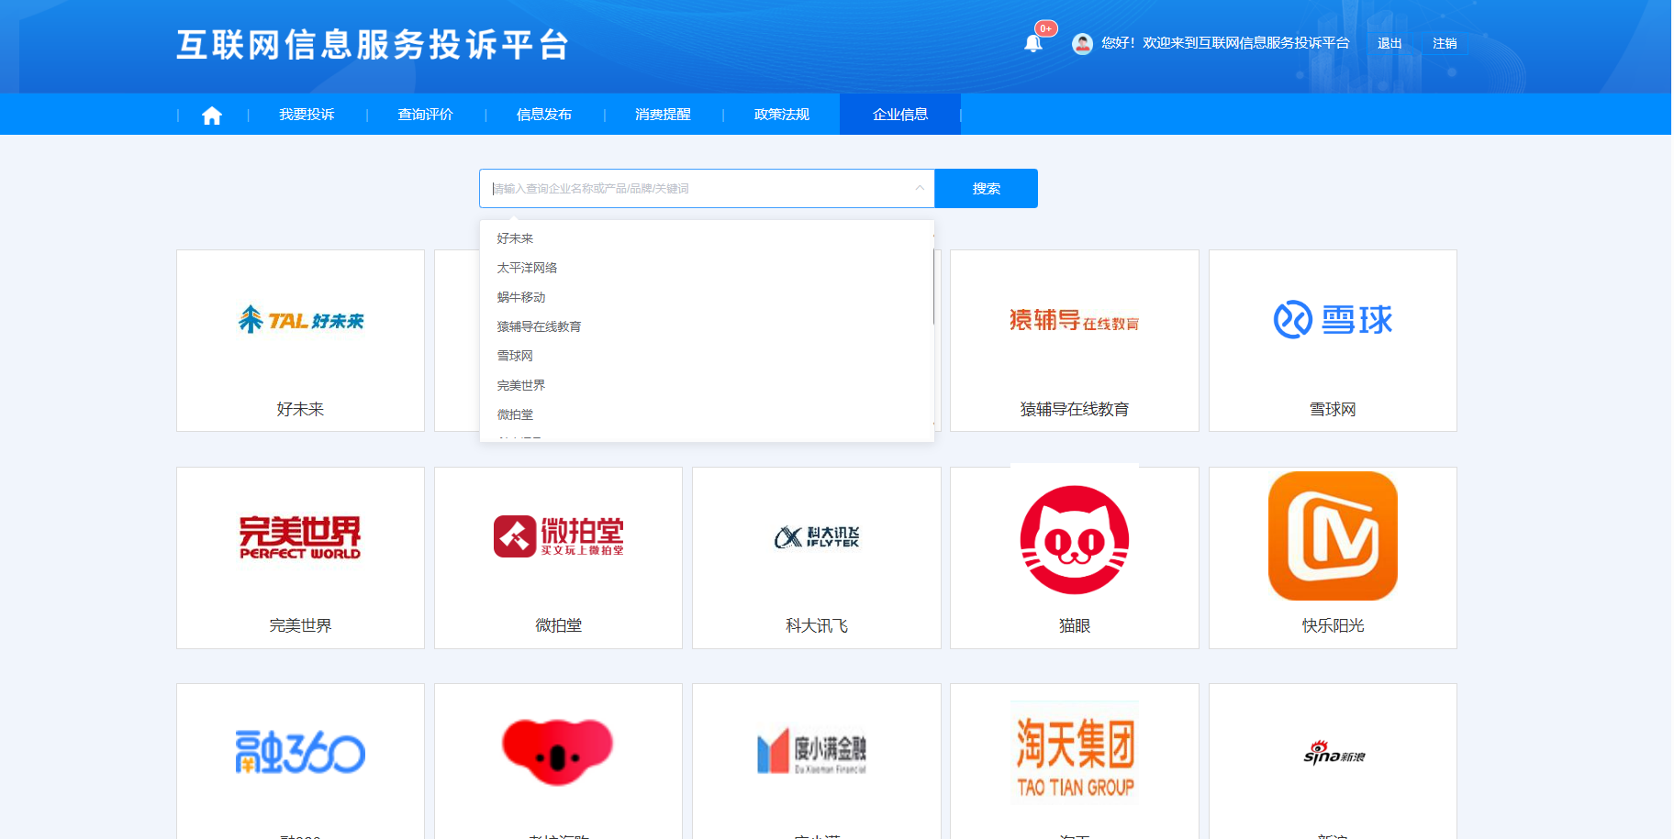
Task: Click the sina 新浪 logo
Action: click(x=1334, y=753)
